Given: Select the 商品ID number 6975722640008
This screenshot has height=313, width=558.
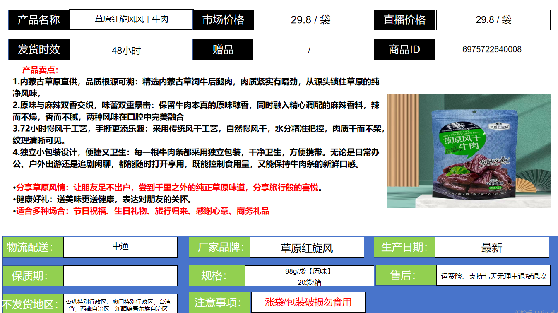Looking at the screenshot, I should tap(492, 50).
